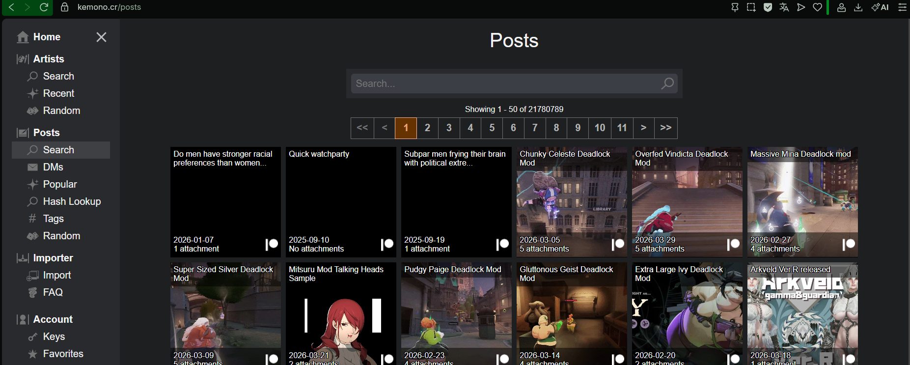The image size is (910, 365).
Task: Click the Patreon icon on the Overfed Vindicta post
Action: pos(734,244)
